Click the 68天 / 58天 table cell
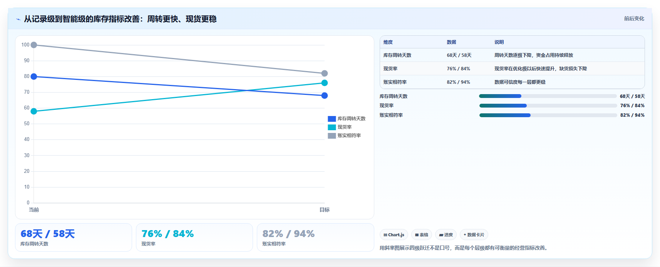660x267 pixels. [459, 55]
